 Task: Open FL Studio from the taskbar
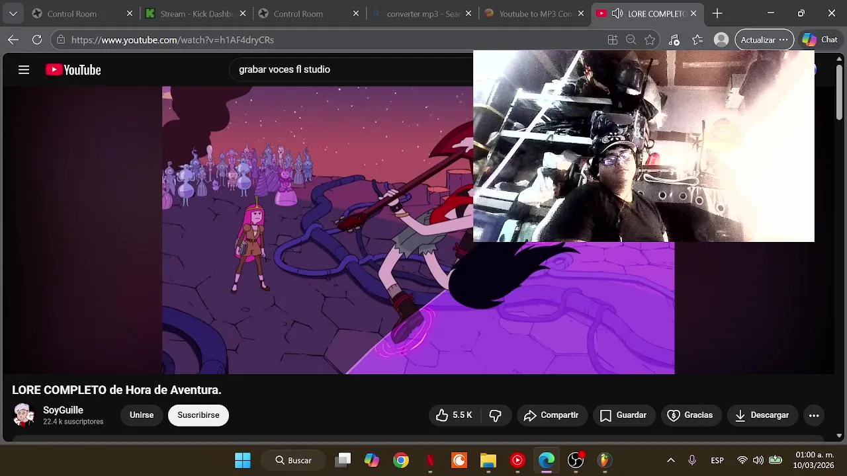(604, 460)
